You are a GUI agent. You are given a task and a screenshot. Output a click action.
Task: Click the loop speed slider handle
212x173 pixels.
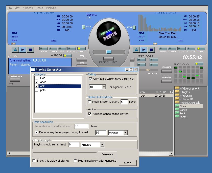148,70
